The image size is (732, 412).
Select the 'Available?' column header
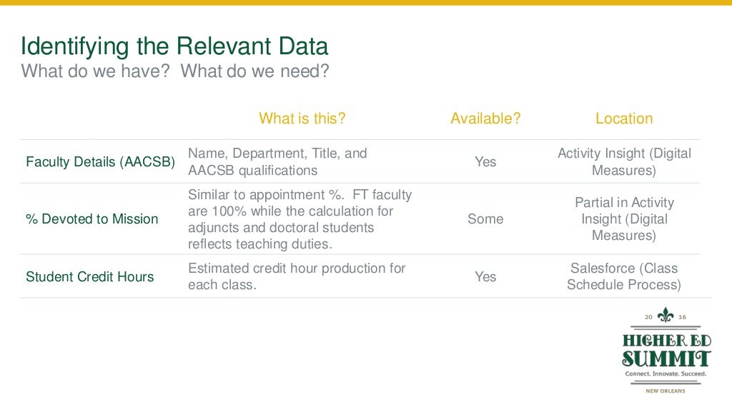485,119
